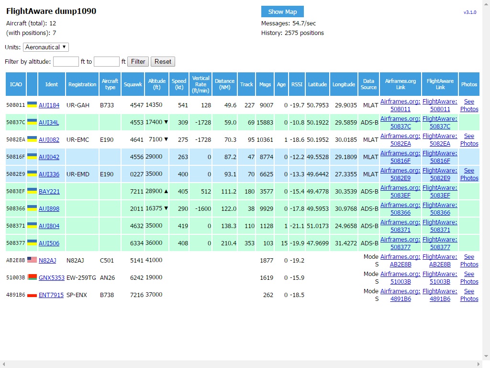Click the US flag icon for N82AJ
The image size is (490, 368).
click(x=32, y=260)
